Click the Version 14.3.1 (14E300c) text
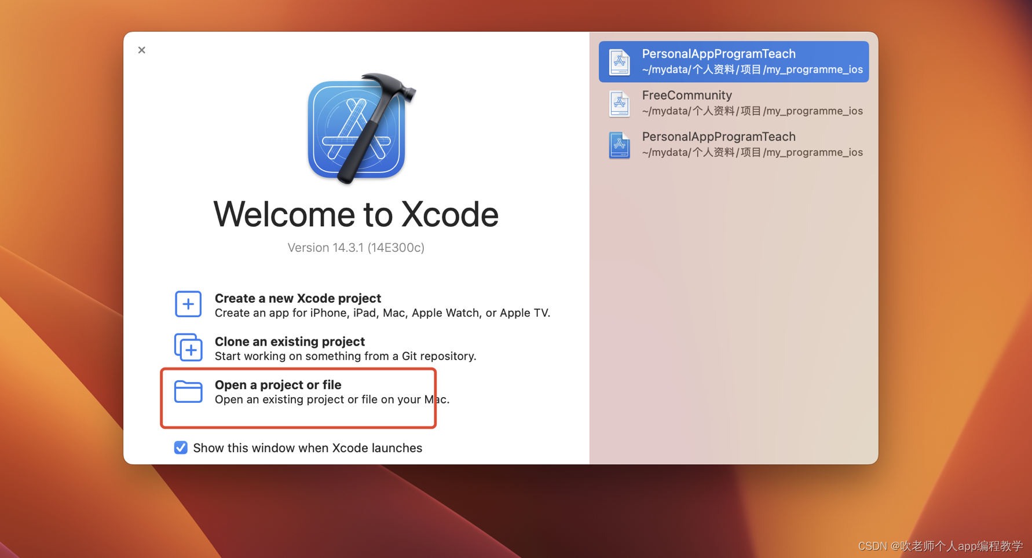1032x558 pixels. tap(356, 248)
